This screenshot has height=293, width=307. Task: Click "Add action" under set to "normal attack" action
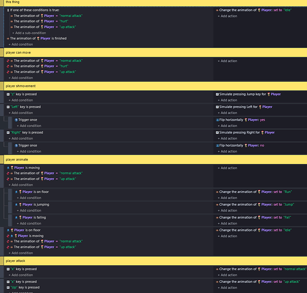tap(227, 275)
